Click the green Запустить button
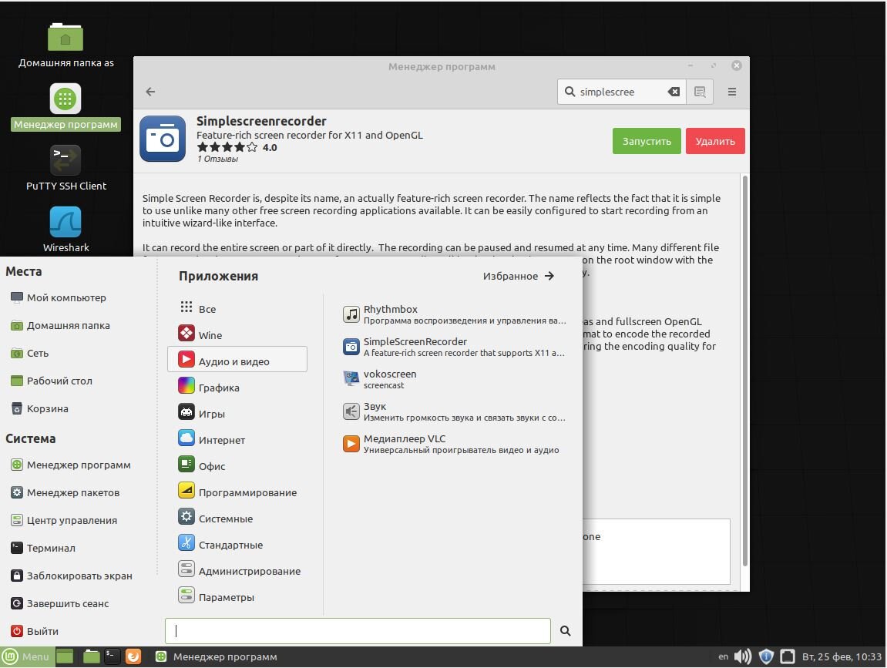The width and height of the screenshot is (887, 668). click(x=647, y=141)
